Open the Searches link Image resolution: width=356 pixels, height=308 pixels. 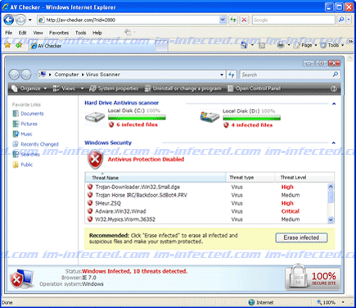[x=30, y=154]
